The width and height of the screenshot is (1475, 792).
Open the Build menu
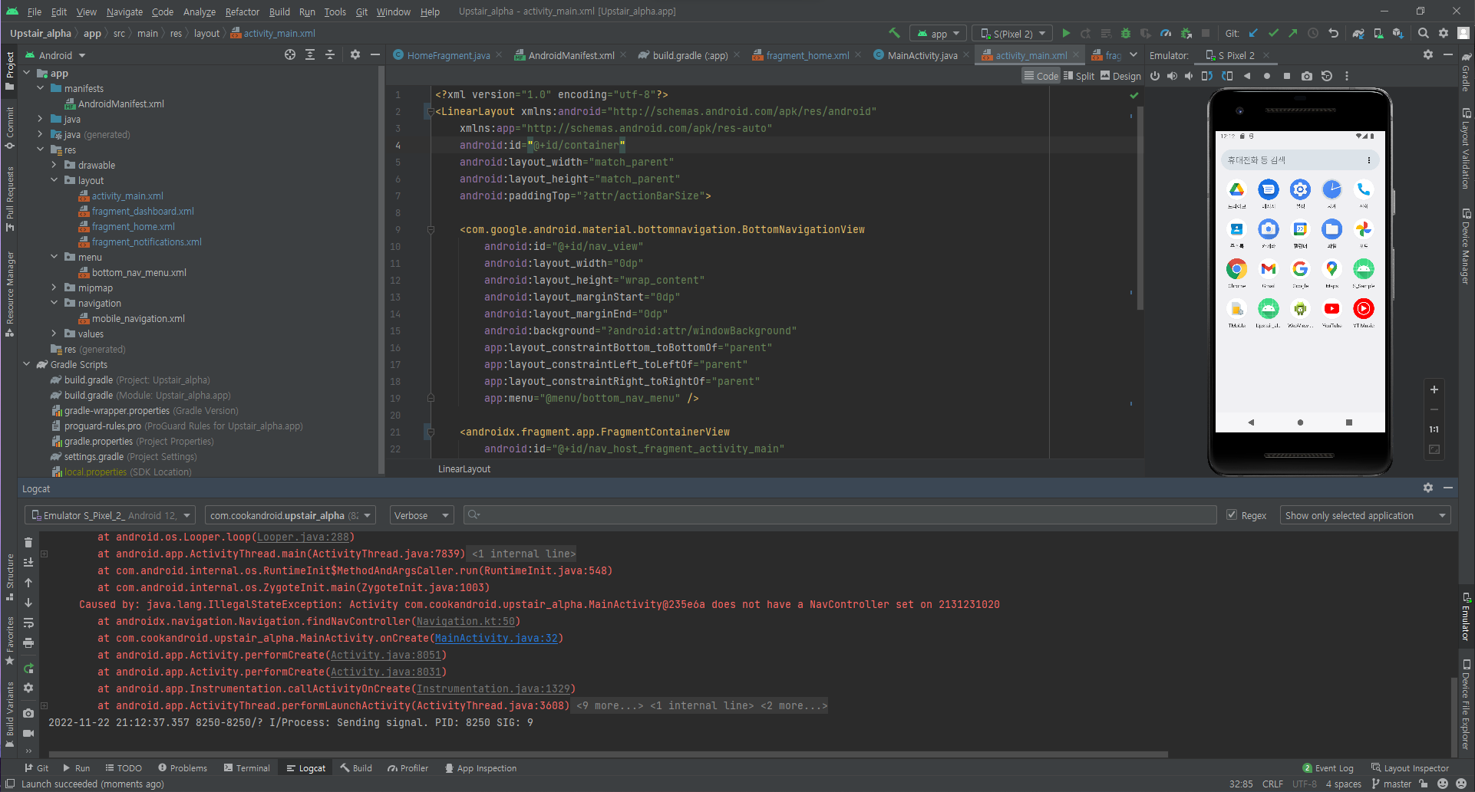[279, 12]
